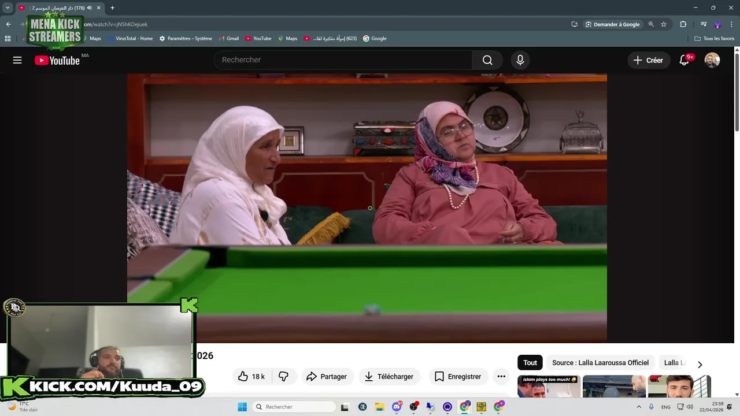Open the Maps bookmark beside YouTube bookmark
This screenshot has width=740, height=416.
[287, 39]
